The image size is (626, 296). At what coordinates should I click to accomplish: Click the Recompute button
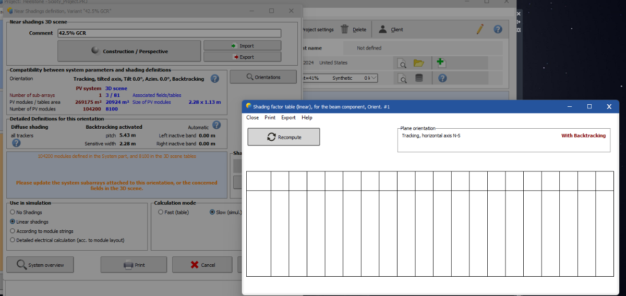pos(283,137)
